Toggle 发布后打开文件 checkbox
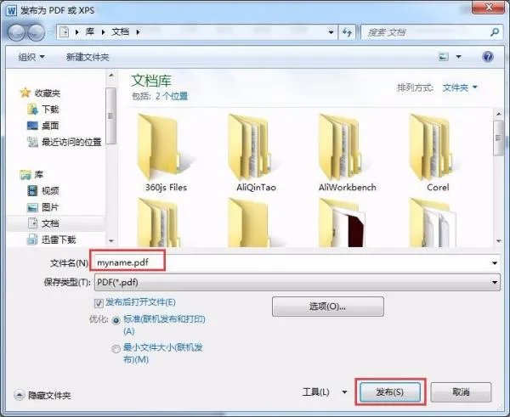 [99, 303]
